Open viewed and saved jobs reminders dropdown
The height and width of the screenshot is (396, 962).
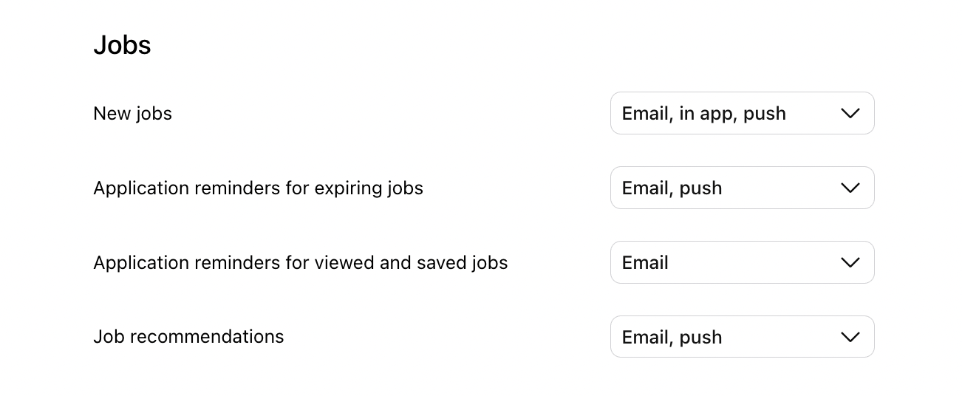742,262
